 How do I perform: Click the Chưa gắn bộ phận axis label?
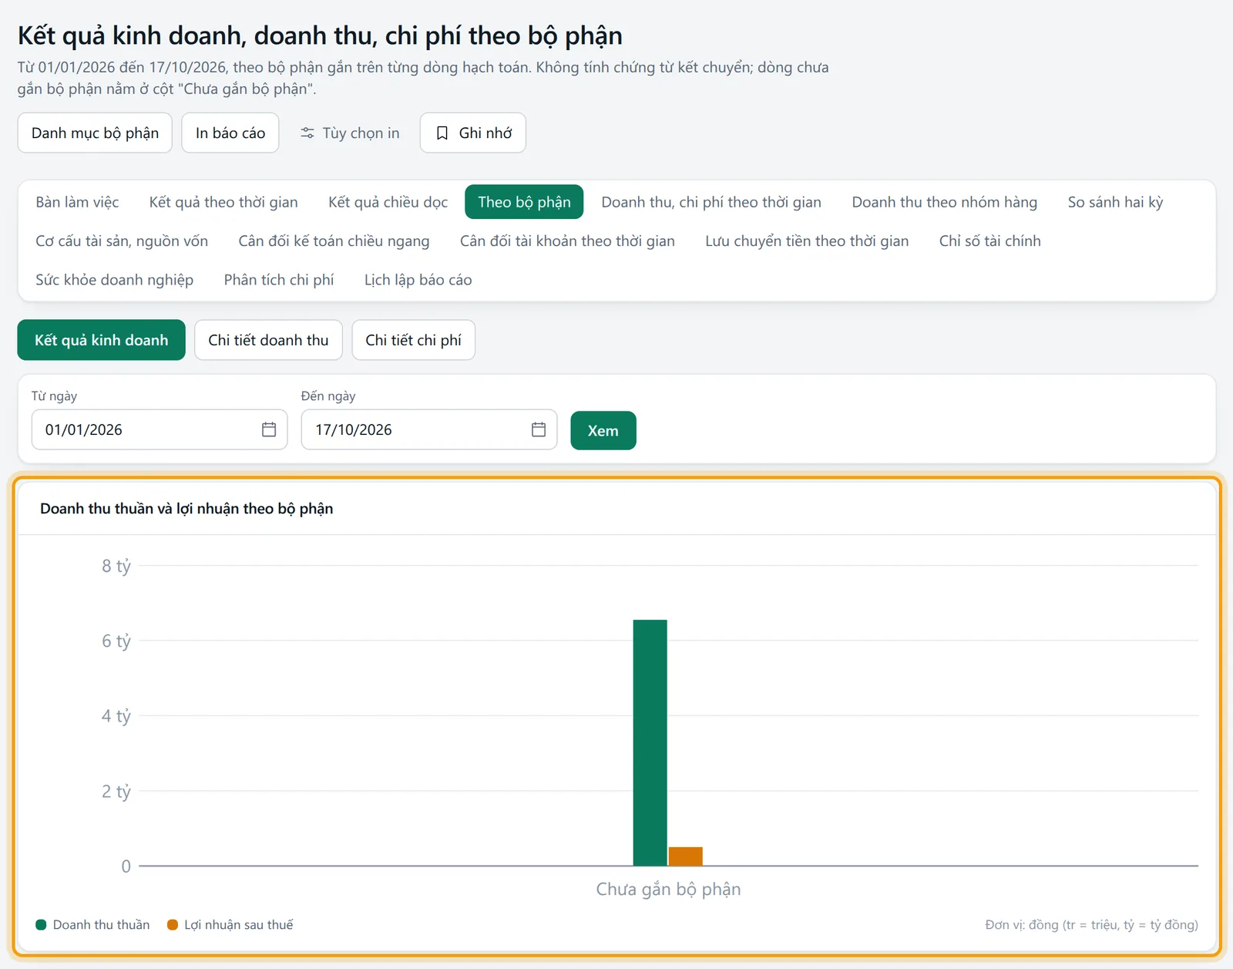tap(668, 889)
